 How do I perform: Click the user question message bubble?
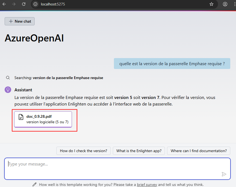172,64
